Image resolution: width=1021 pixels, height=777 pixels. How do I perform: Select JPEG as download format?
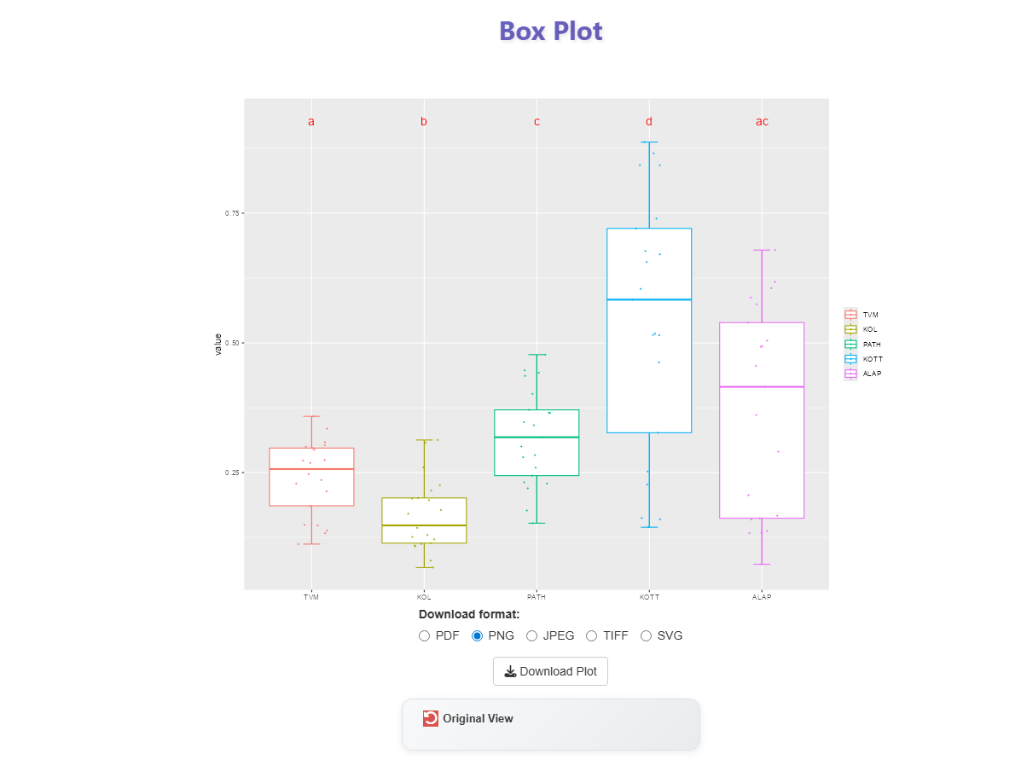coord(532,635)
